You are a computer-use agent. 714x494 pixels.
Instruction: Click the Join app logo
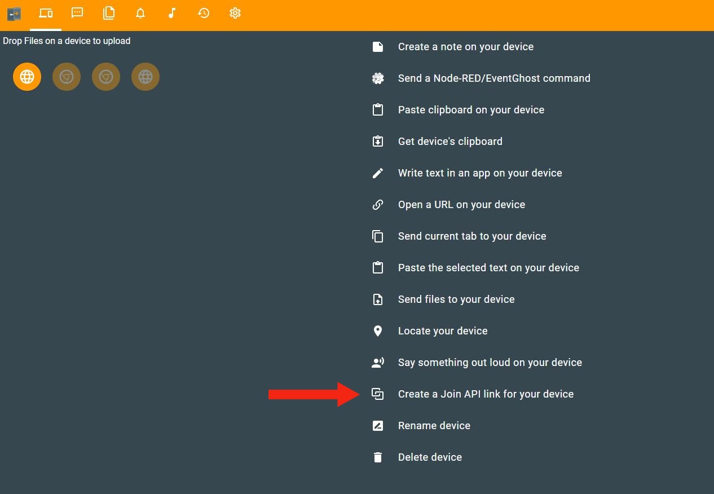click(x=14, y=13)
